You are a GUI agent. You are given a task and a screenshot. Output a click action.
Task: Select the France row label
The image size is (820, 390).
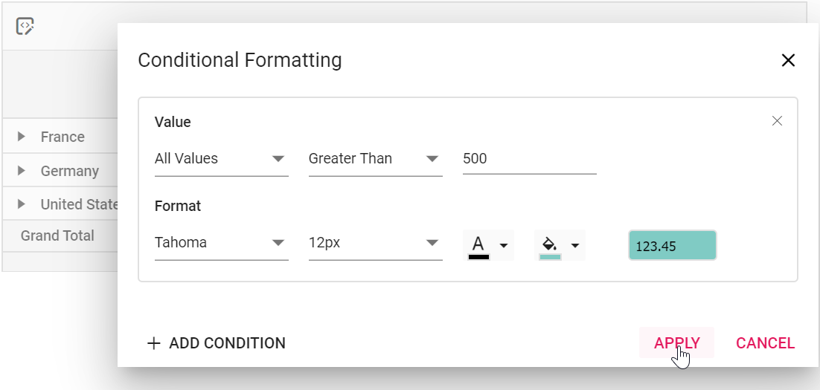63,137
